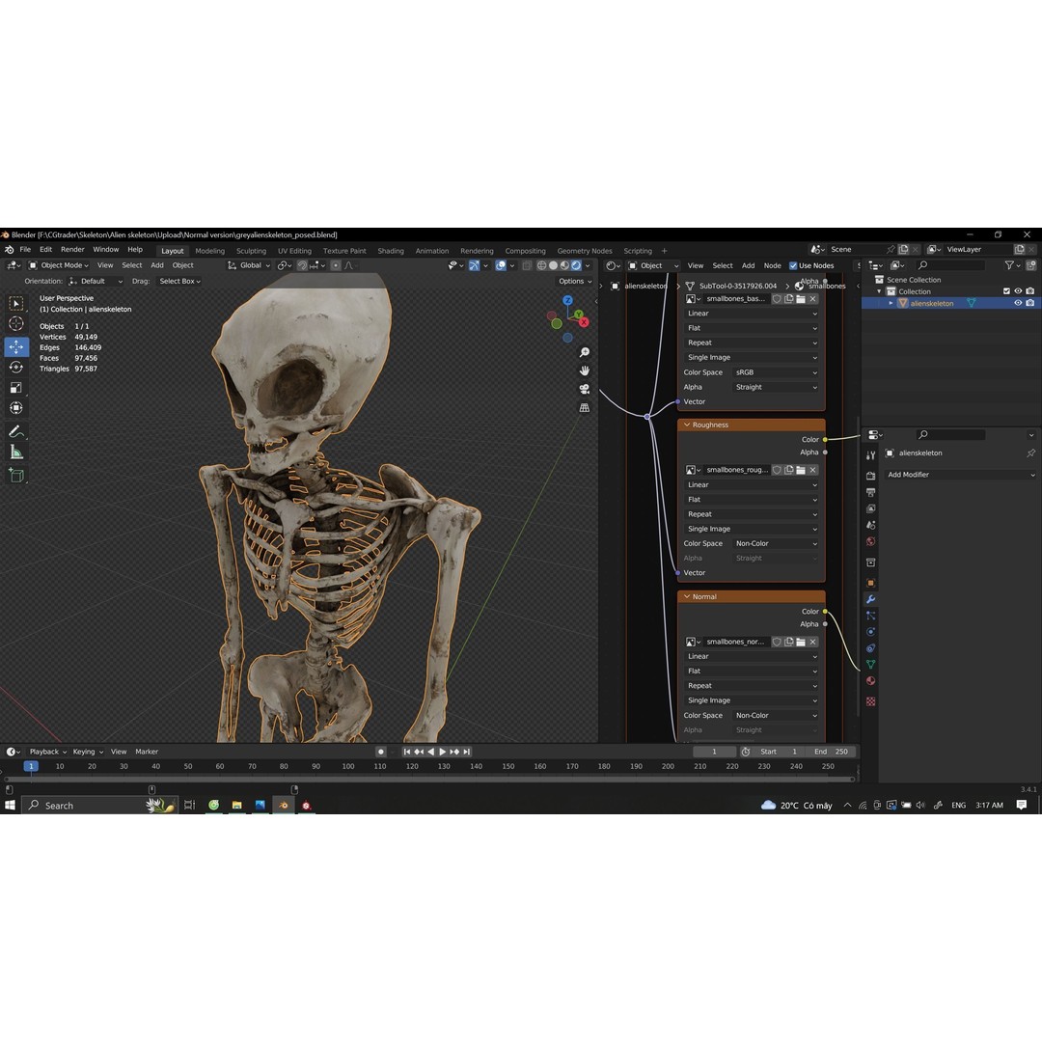
Task: Click the viewport zoom magnifier icon
Action: [584, 352]
